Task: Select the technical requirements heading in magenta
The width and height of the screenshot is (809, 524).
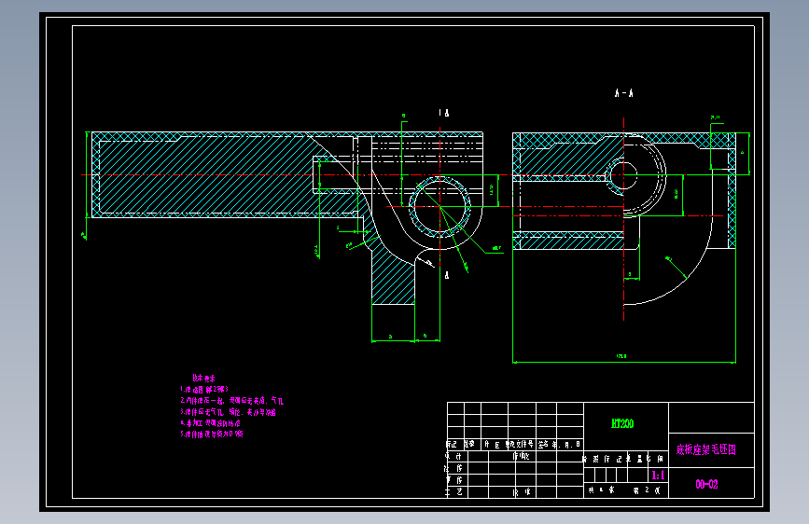Action: point(203,378)
